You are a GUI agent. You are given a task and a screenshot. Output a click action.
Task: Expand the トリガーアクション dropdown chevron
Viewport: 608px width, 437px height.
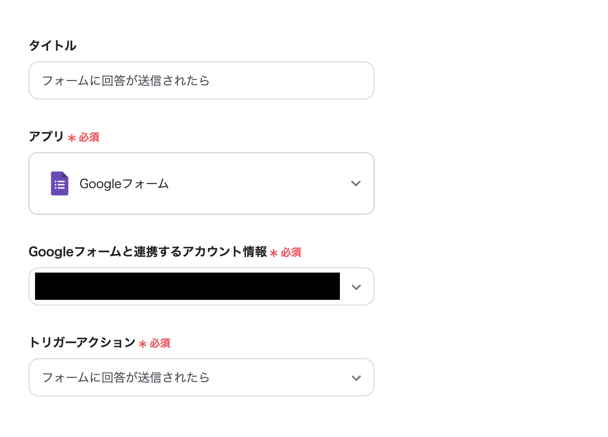[x=356, y=378]
